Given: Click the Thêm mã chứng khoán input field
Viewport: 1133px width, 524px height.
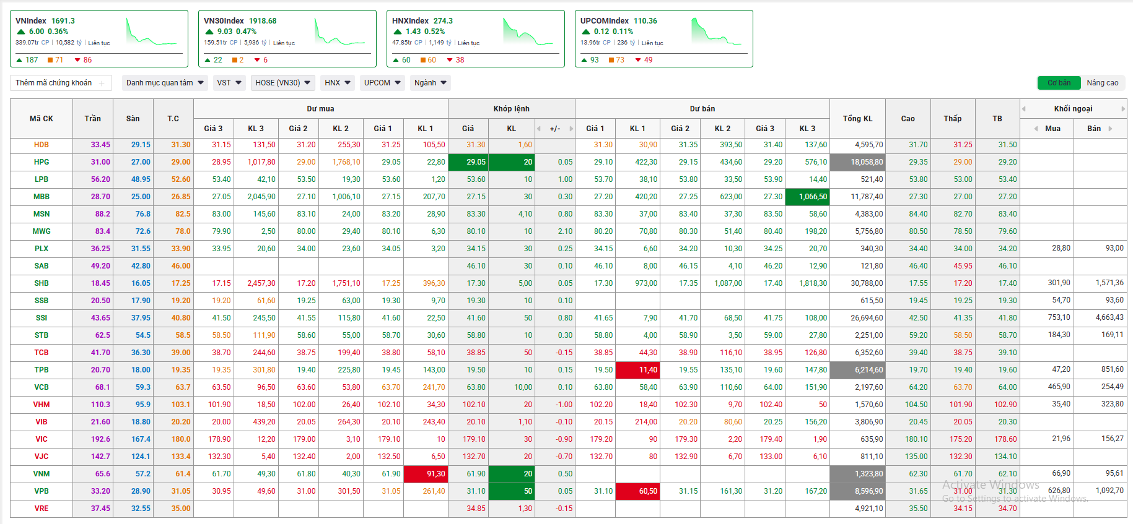Looking at the screenshot, I should [55, 83].
